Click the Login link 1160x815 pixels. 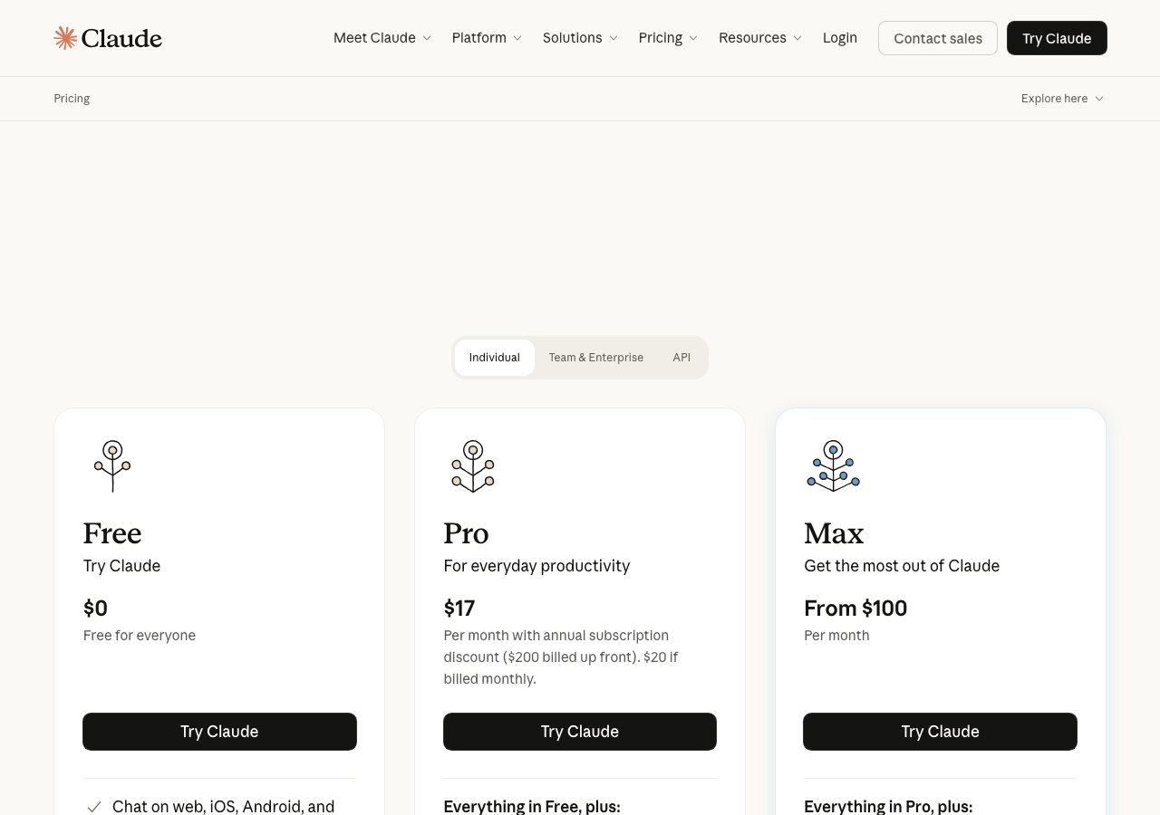[x=839, y=37]
